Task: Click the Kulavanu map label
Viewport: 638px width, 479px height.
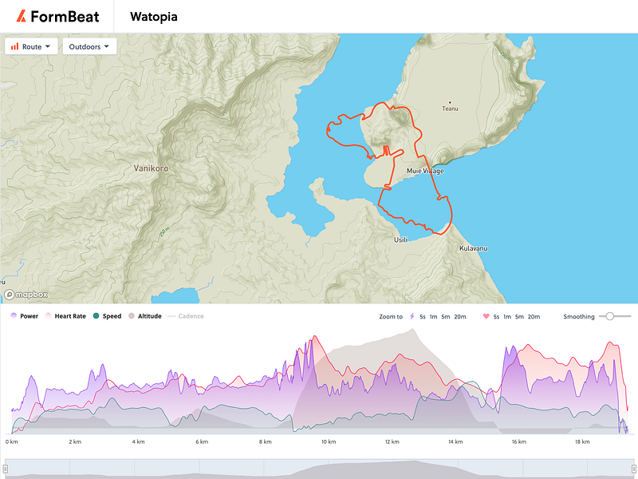Action: click(473, 248)
